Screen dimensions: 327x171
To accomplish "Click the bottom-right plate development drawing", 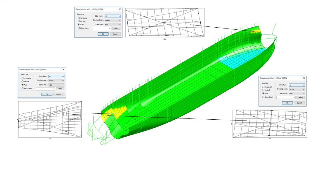I will (x=270, y=124).
